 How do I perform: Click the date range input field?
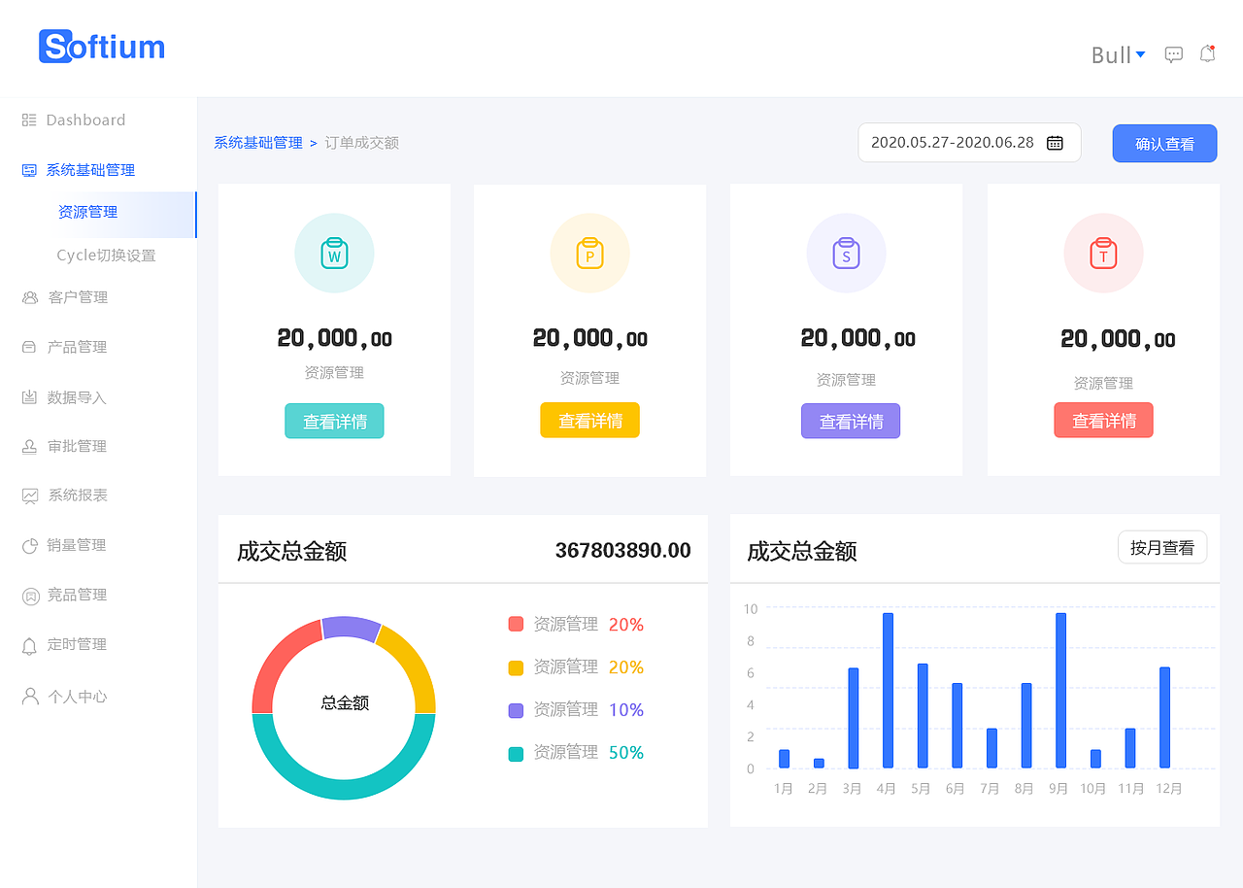(x=969, y=143)
